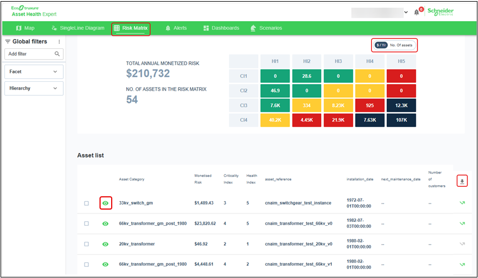478x278 pixels.
Task: Click trend arrow for 66kv_transformer_gm_post_1980 $23,820.62 row
Action: (x=461, y=224)
